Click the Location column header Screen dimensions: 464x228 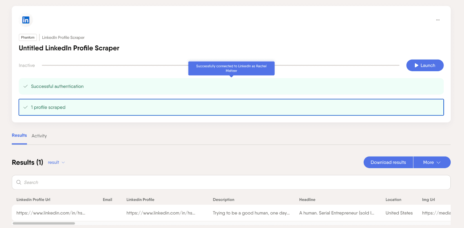[x=394, y=200]
